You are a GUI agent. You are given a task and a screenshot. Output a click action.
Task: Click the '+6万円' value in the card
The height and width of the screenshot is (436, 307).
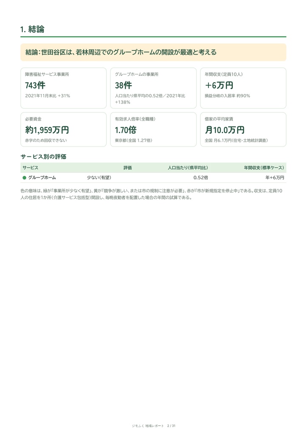pos(219,85)
